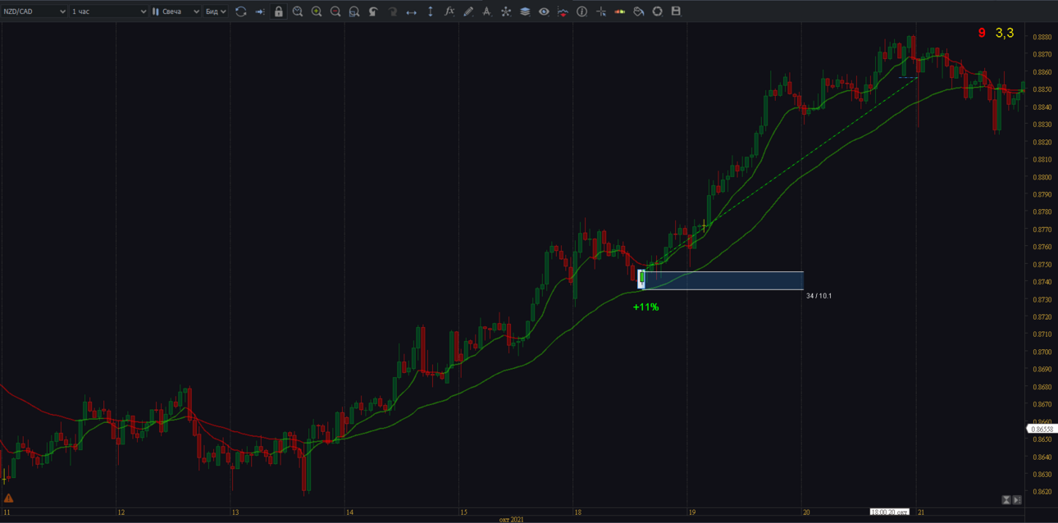Click the red 9 counter

[982, 33]
